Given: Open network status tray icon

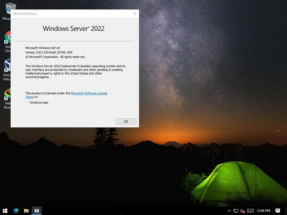Looking at the screenshot, I should click(236, 211).
